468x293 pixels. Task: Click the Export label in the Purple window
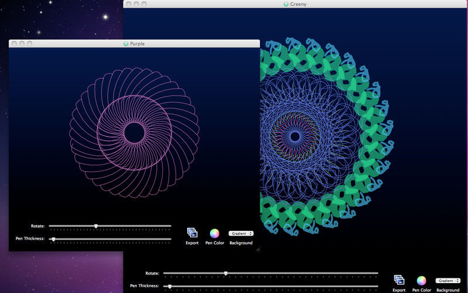[x=192, y=243]
